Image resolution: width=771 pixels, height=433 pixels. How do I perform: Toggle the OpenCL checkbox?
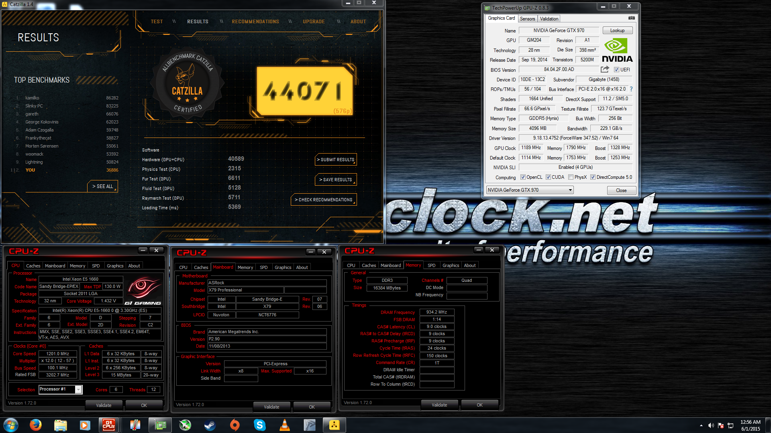tap(523, 177)
